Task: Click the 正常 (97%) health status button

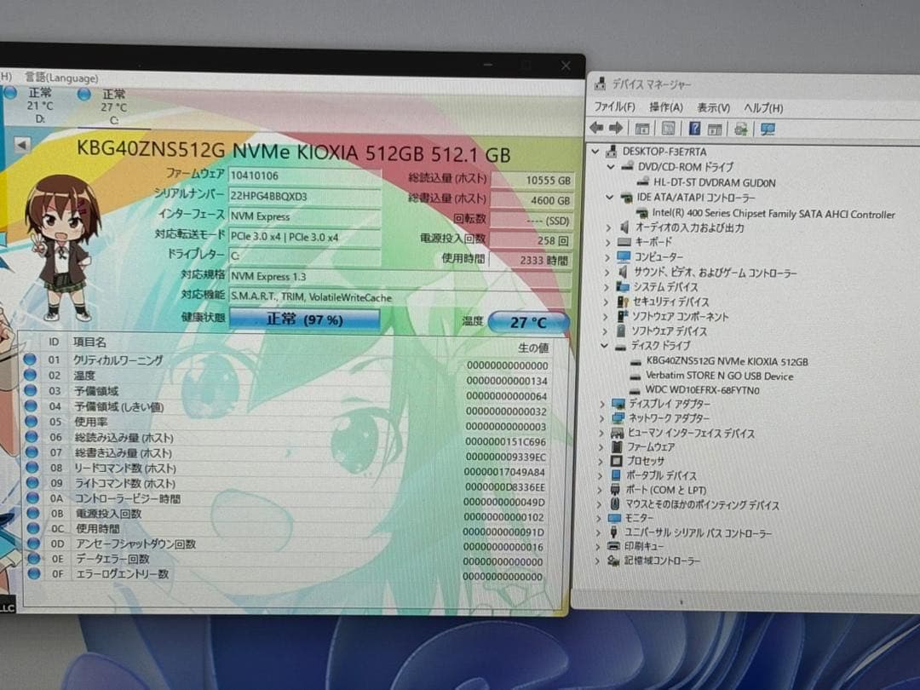Action: 304,320
